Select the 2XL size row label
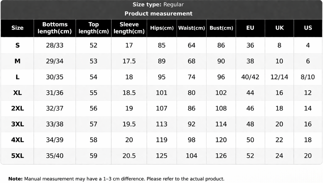 tap(17, 109)
